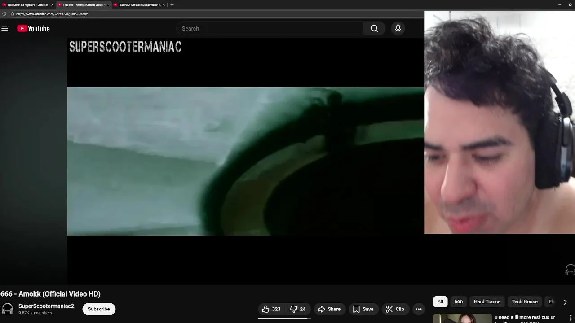Viewport: 575px width, 323px height.
Task: Open SuperScootermaniac2 channel avatar
Action: (x=7, y=309)
